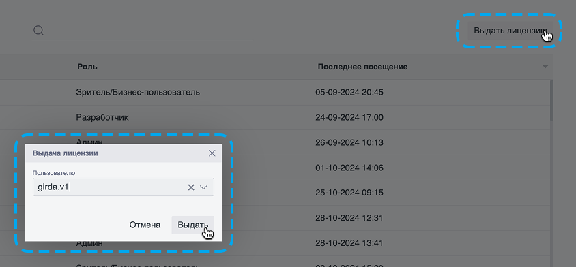The width and height of the screenshot is (576, 267).
Task: Close the Выдача лицензии dialog
Action: coord(212,153)
